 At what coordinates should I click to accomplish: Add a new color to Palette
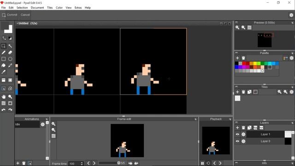(x=237, y=58)
